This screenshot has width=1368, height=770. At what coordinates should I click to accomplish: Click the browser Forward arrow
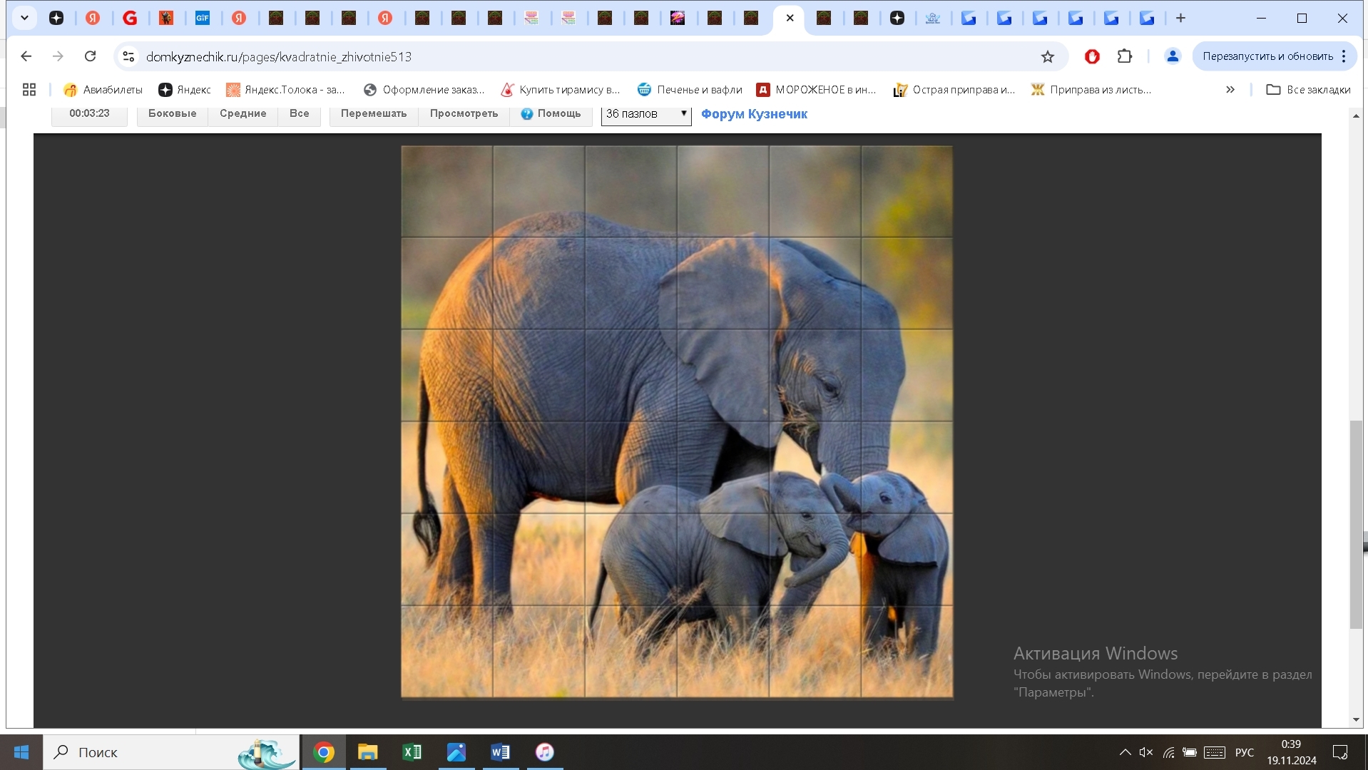coord(58,56)
